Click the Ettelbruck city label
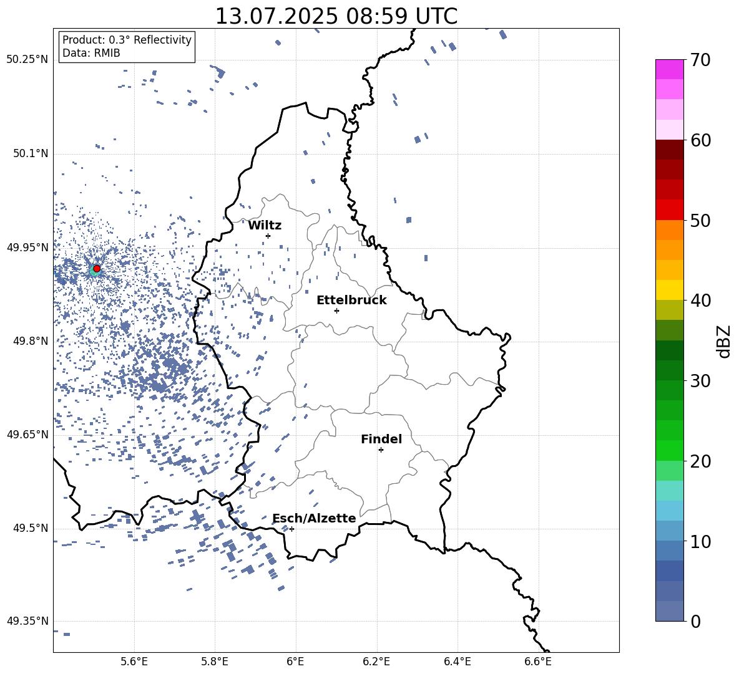 (x=351, y=301)
